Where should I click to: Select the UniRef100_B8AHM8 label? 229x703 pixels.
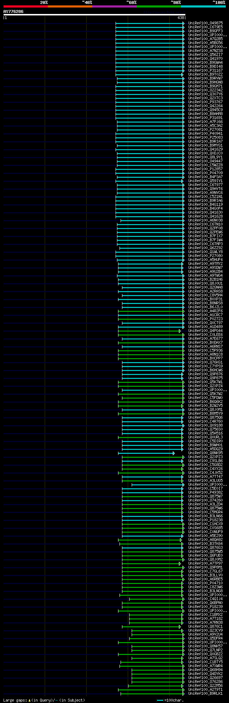coord(206,114)
